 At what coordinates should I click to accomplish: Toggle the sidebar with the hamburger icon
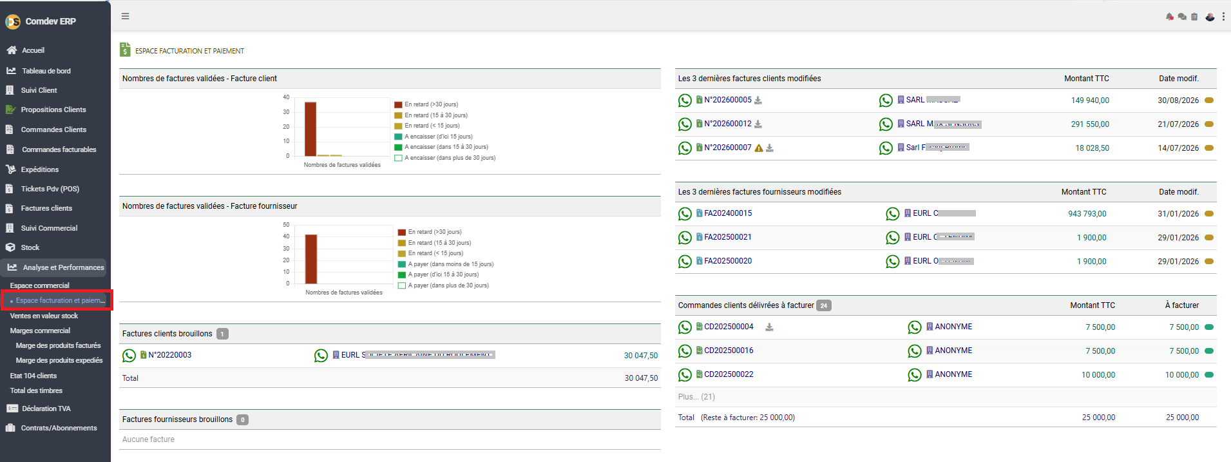point(126,16)
